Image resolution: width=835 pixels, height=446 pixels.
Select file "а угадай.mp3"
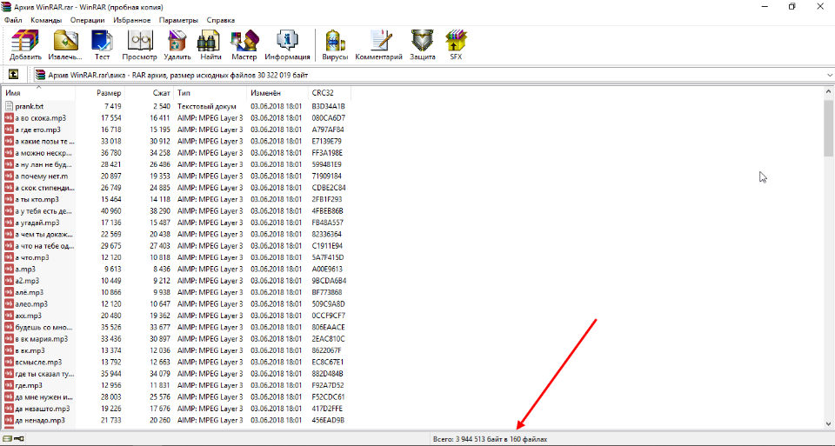pyautogui.click(x=37, y=223)
